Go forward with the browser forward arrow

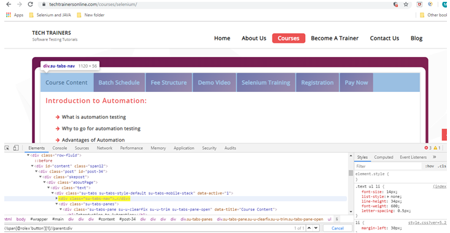point(19,4)
